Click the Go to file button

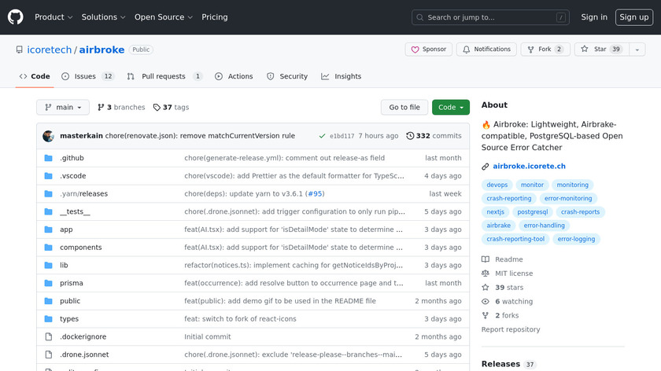point(404,108)
